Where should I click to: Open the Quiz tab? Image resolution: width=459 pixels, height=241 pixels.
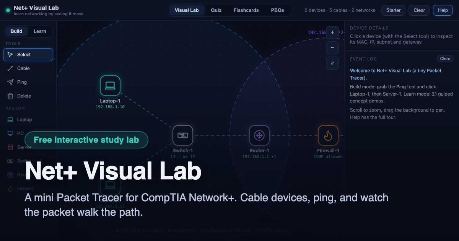[x=216, y=10]
